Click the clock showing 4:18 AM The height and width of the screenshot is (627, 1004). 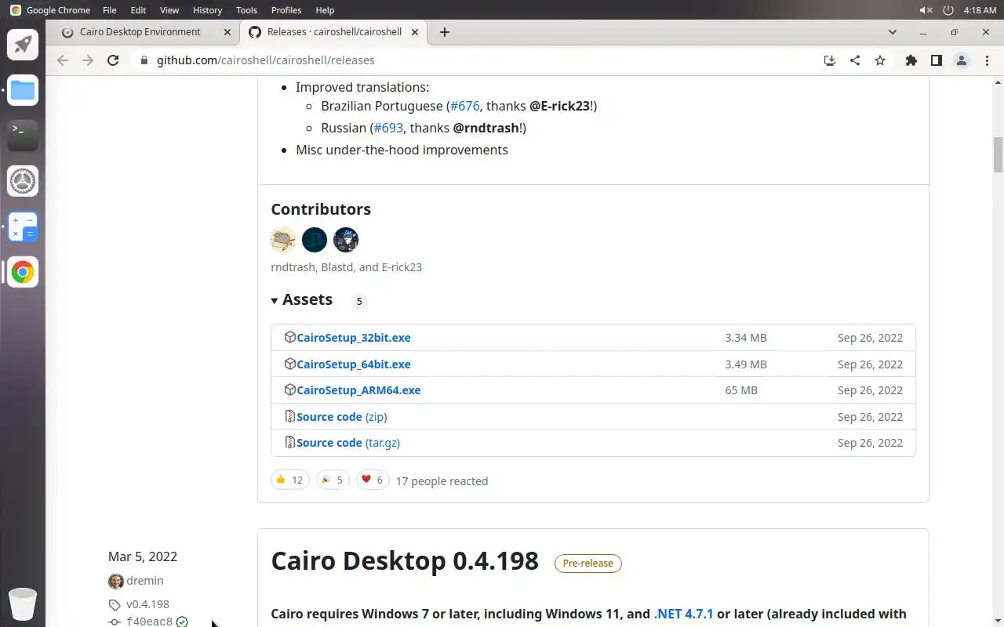click(x=980, y=10)
